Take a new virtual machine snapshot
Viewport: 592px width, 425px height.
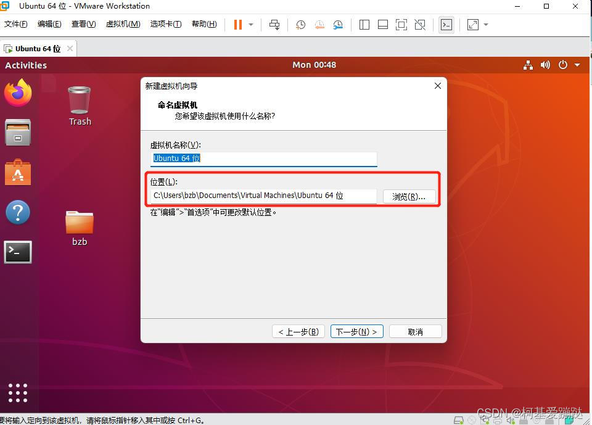point(300,25)
